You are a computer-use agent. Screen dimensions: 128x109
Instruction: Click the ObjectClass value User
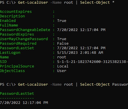(x=62, y=71)
